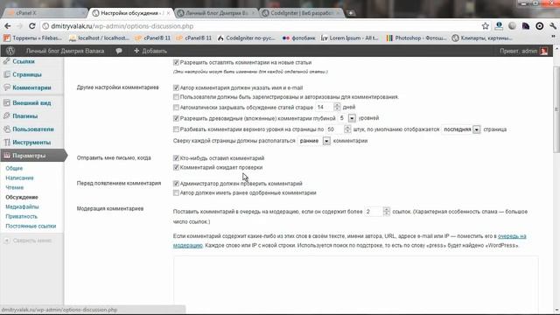The height and width of the screenshot is (315, 560).
Task: Click the plus icon next to Добавить
Action: (x=136, y=51)
